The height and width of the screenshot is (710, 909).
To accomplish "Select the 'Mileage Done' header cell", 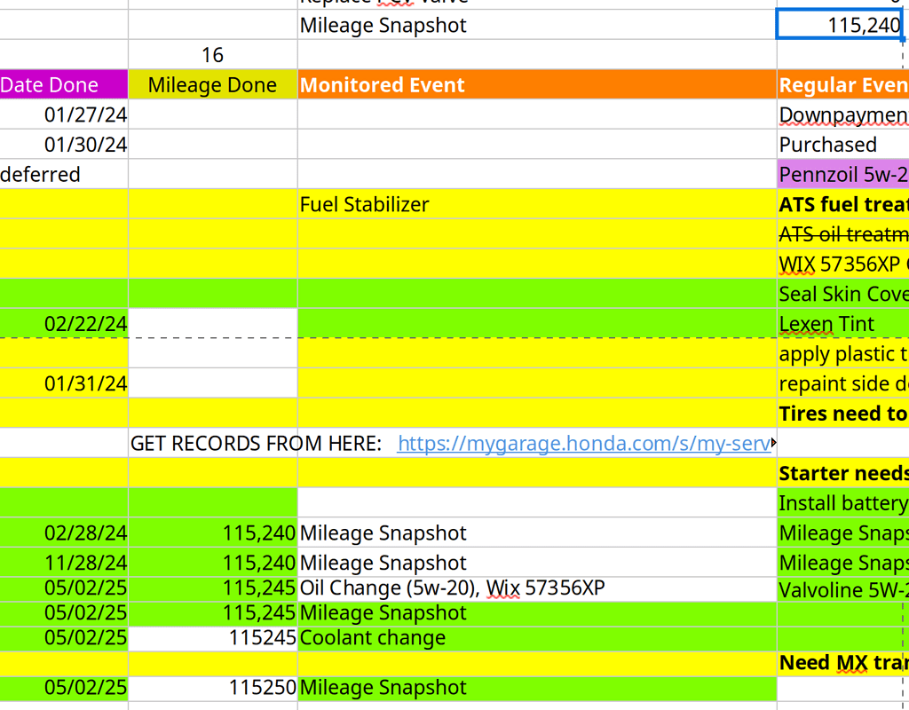I will point(212,84).
